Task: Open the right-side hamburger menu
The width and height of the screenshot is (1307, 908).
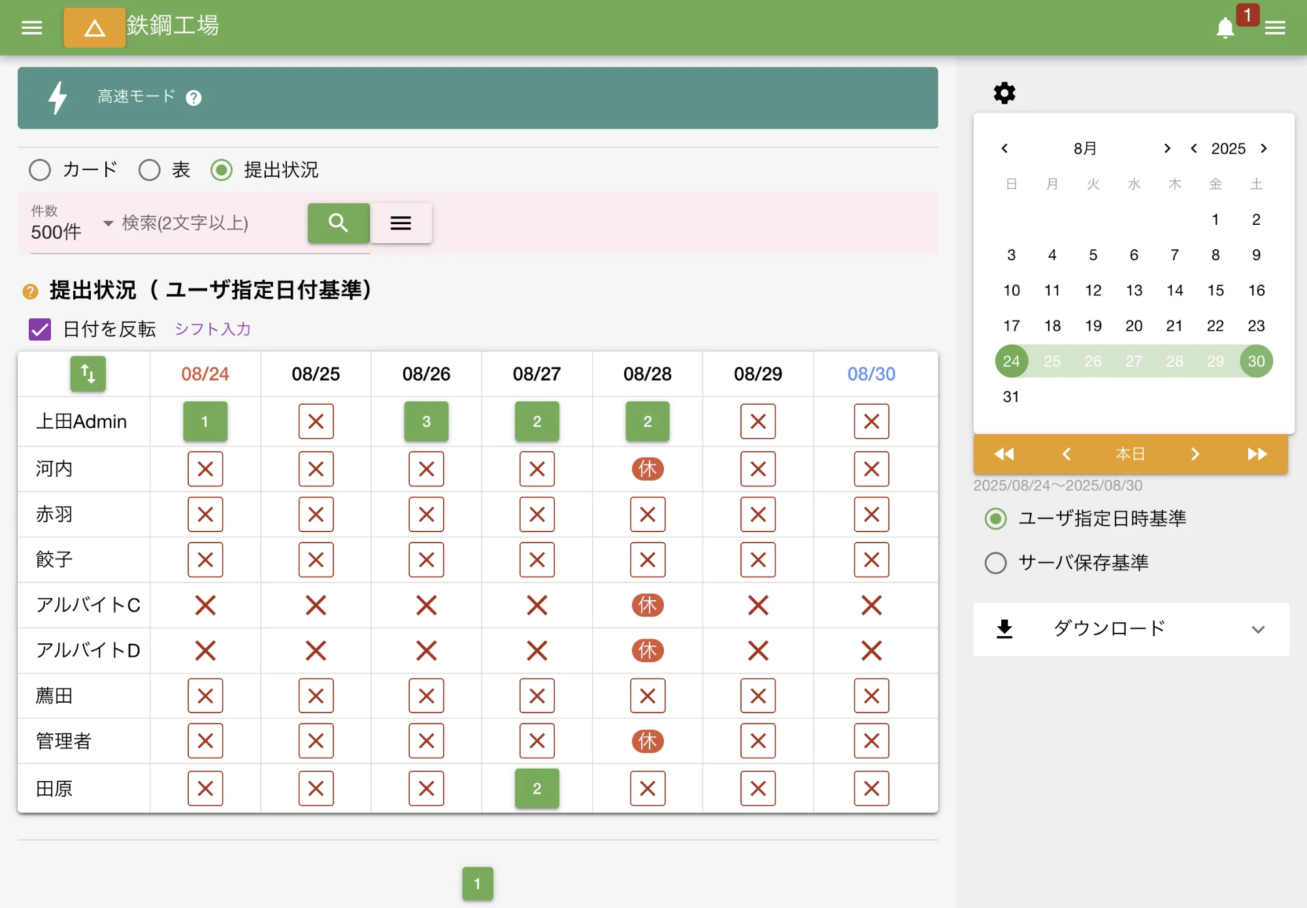Action: (1275, 27)
